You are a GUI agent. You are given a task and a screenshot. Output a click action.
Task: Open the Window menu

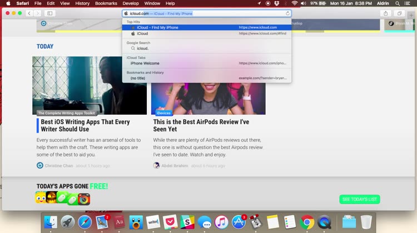(152, 3)
